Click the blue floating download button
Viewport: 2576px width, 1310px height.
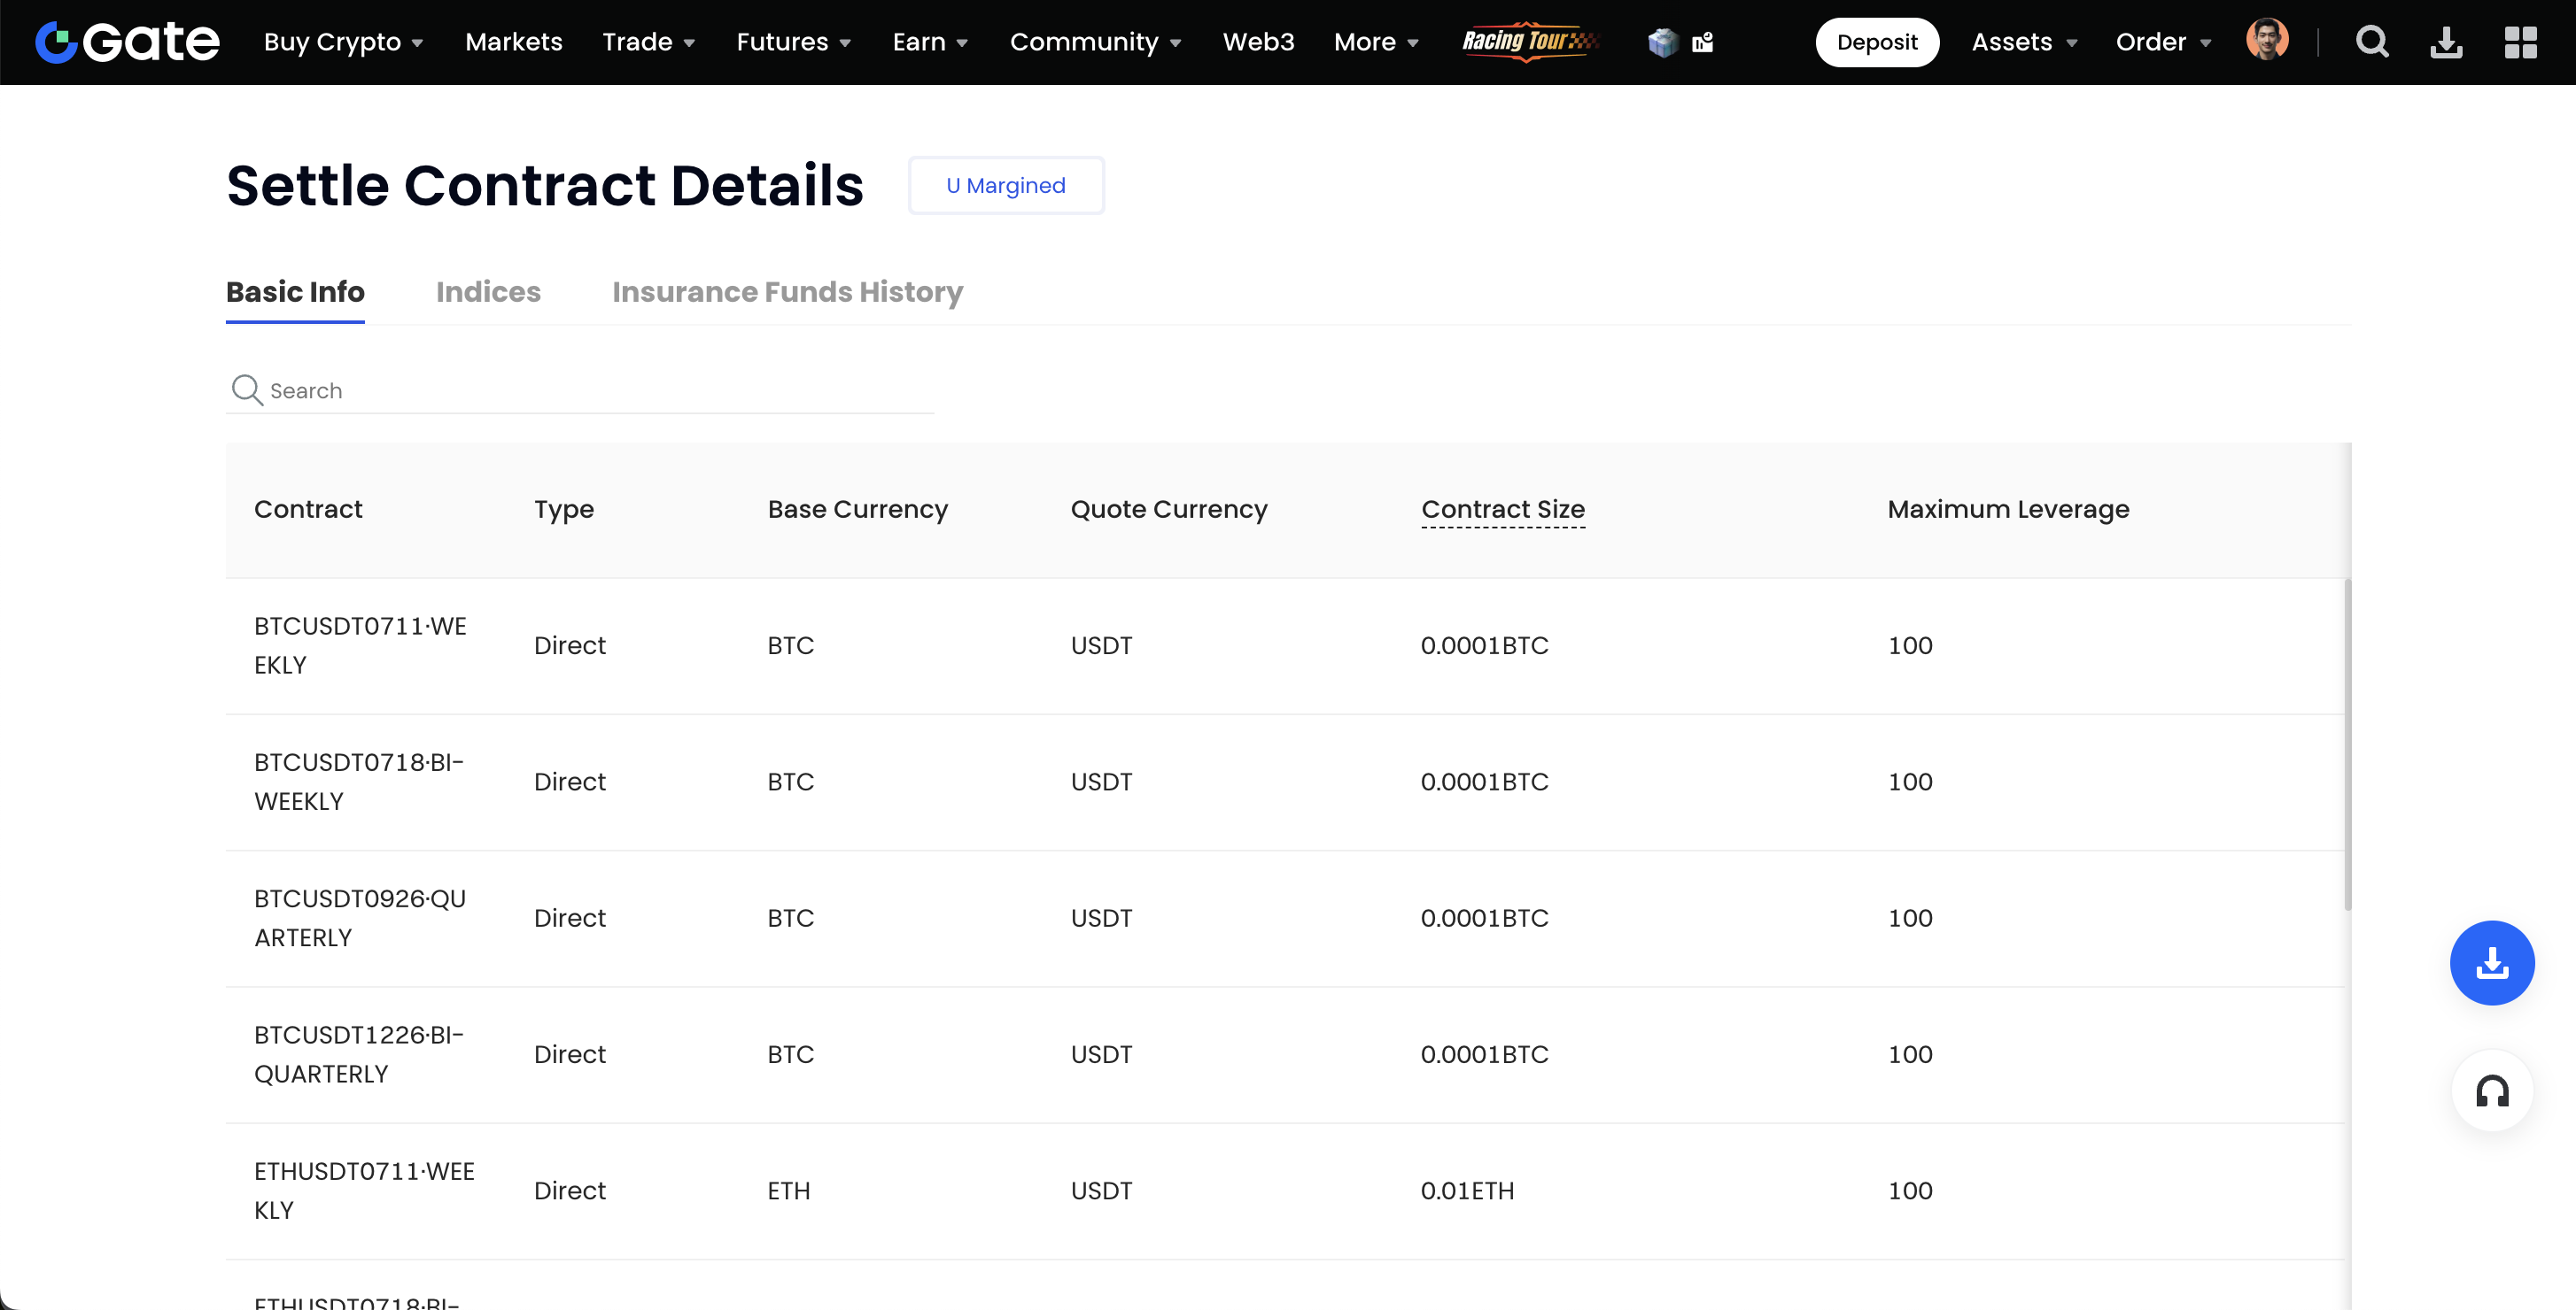click(2491, 962)
